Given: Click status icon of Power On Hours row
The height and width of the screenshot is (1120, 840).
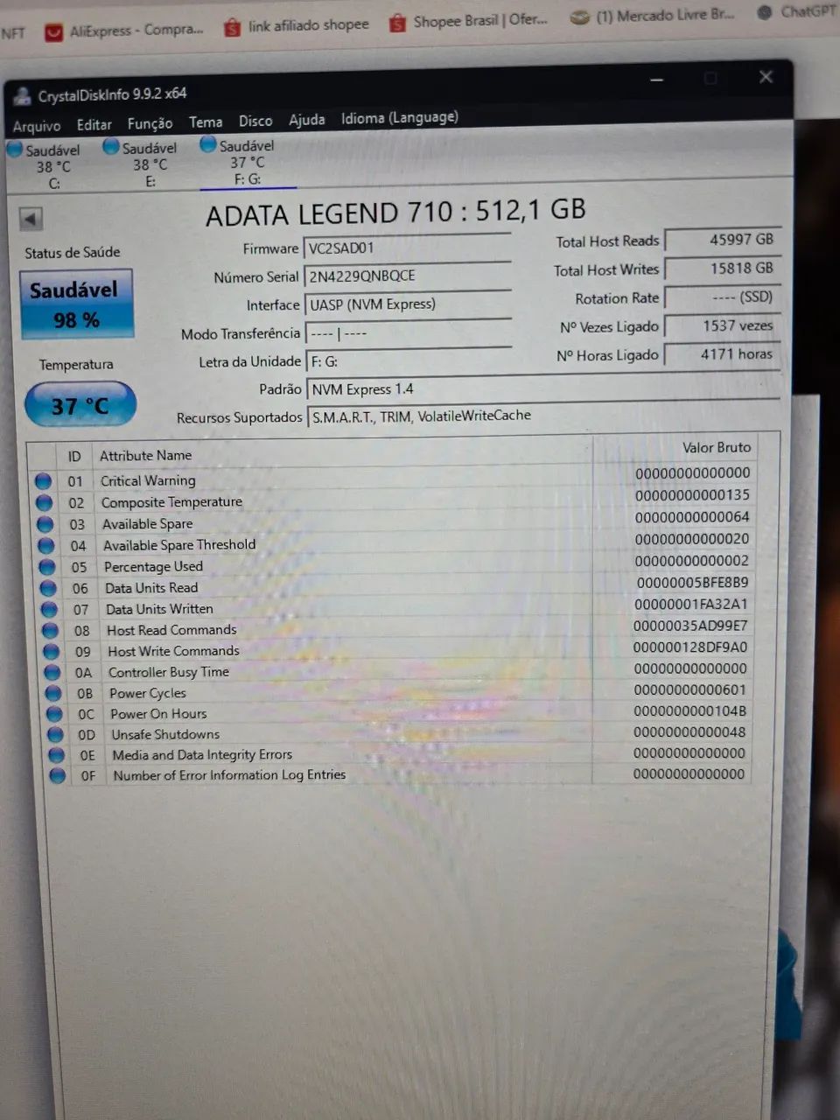Looking at the screenshot, I should tap(54, 714).
